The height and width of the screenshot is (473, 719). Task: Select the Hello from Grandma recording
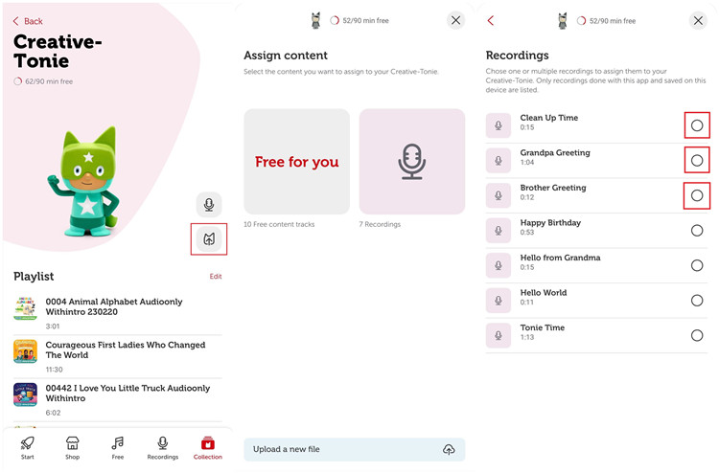tap(697, 265)
